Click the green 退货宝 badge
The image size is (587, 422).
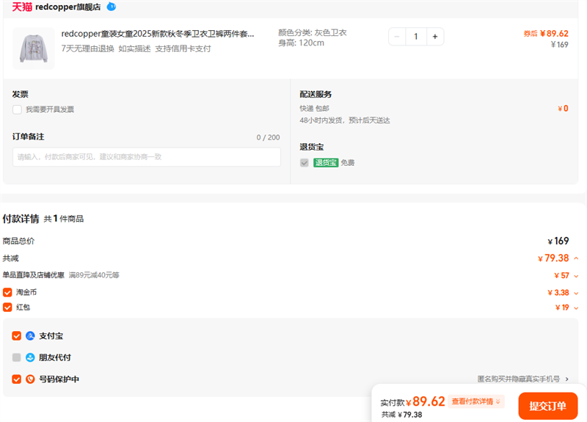[326, 163]
